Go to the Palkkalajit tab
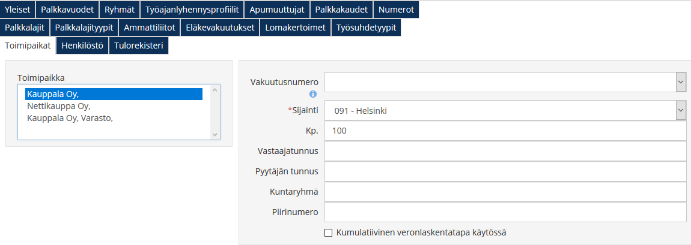The width and height of the screenshot is (691, 245). tap(25, 28)
